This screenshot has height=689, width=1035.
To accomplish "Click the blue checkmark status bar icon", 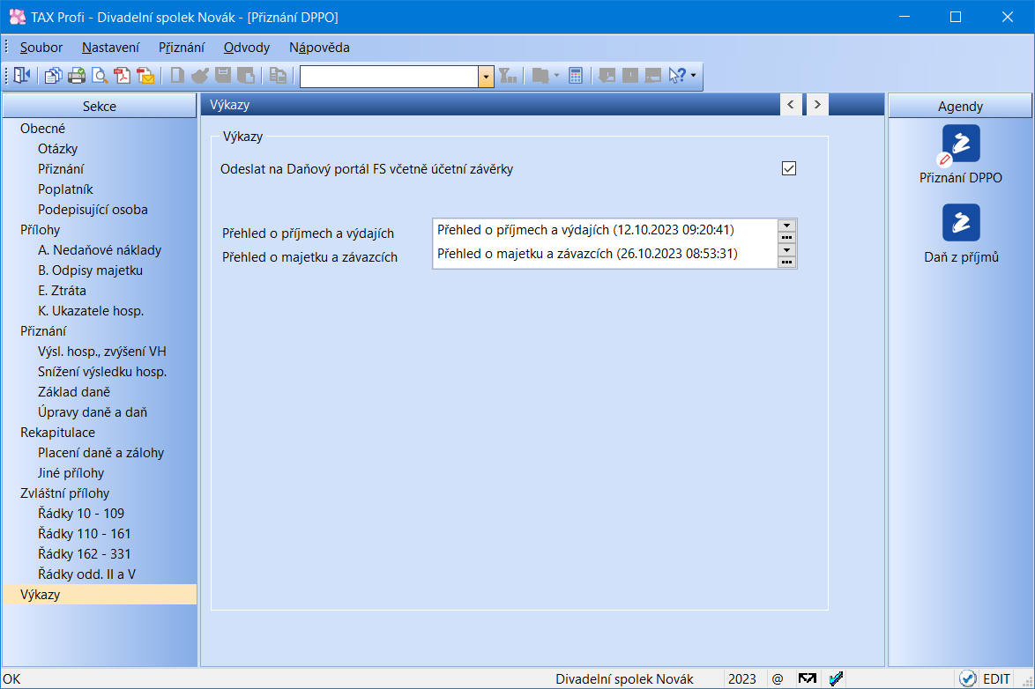I will coord(837,679).
